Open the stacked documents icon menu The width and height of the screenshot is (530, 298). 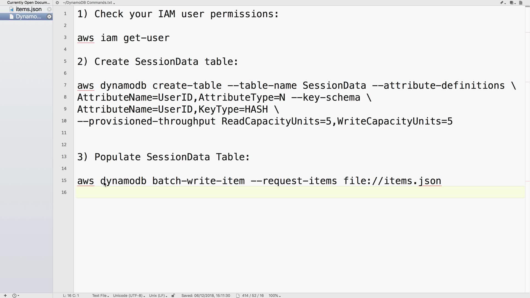[512, 3]
